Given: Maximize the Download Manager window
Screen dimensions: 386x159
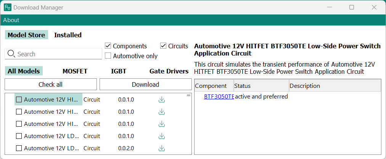Looking at the screenshot, I should click(x=352, y=7).
